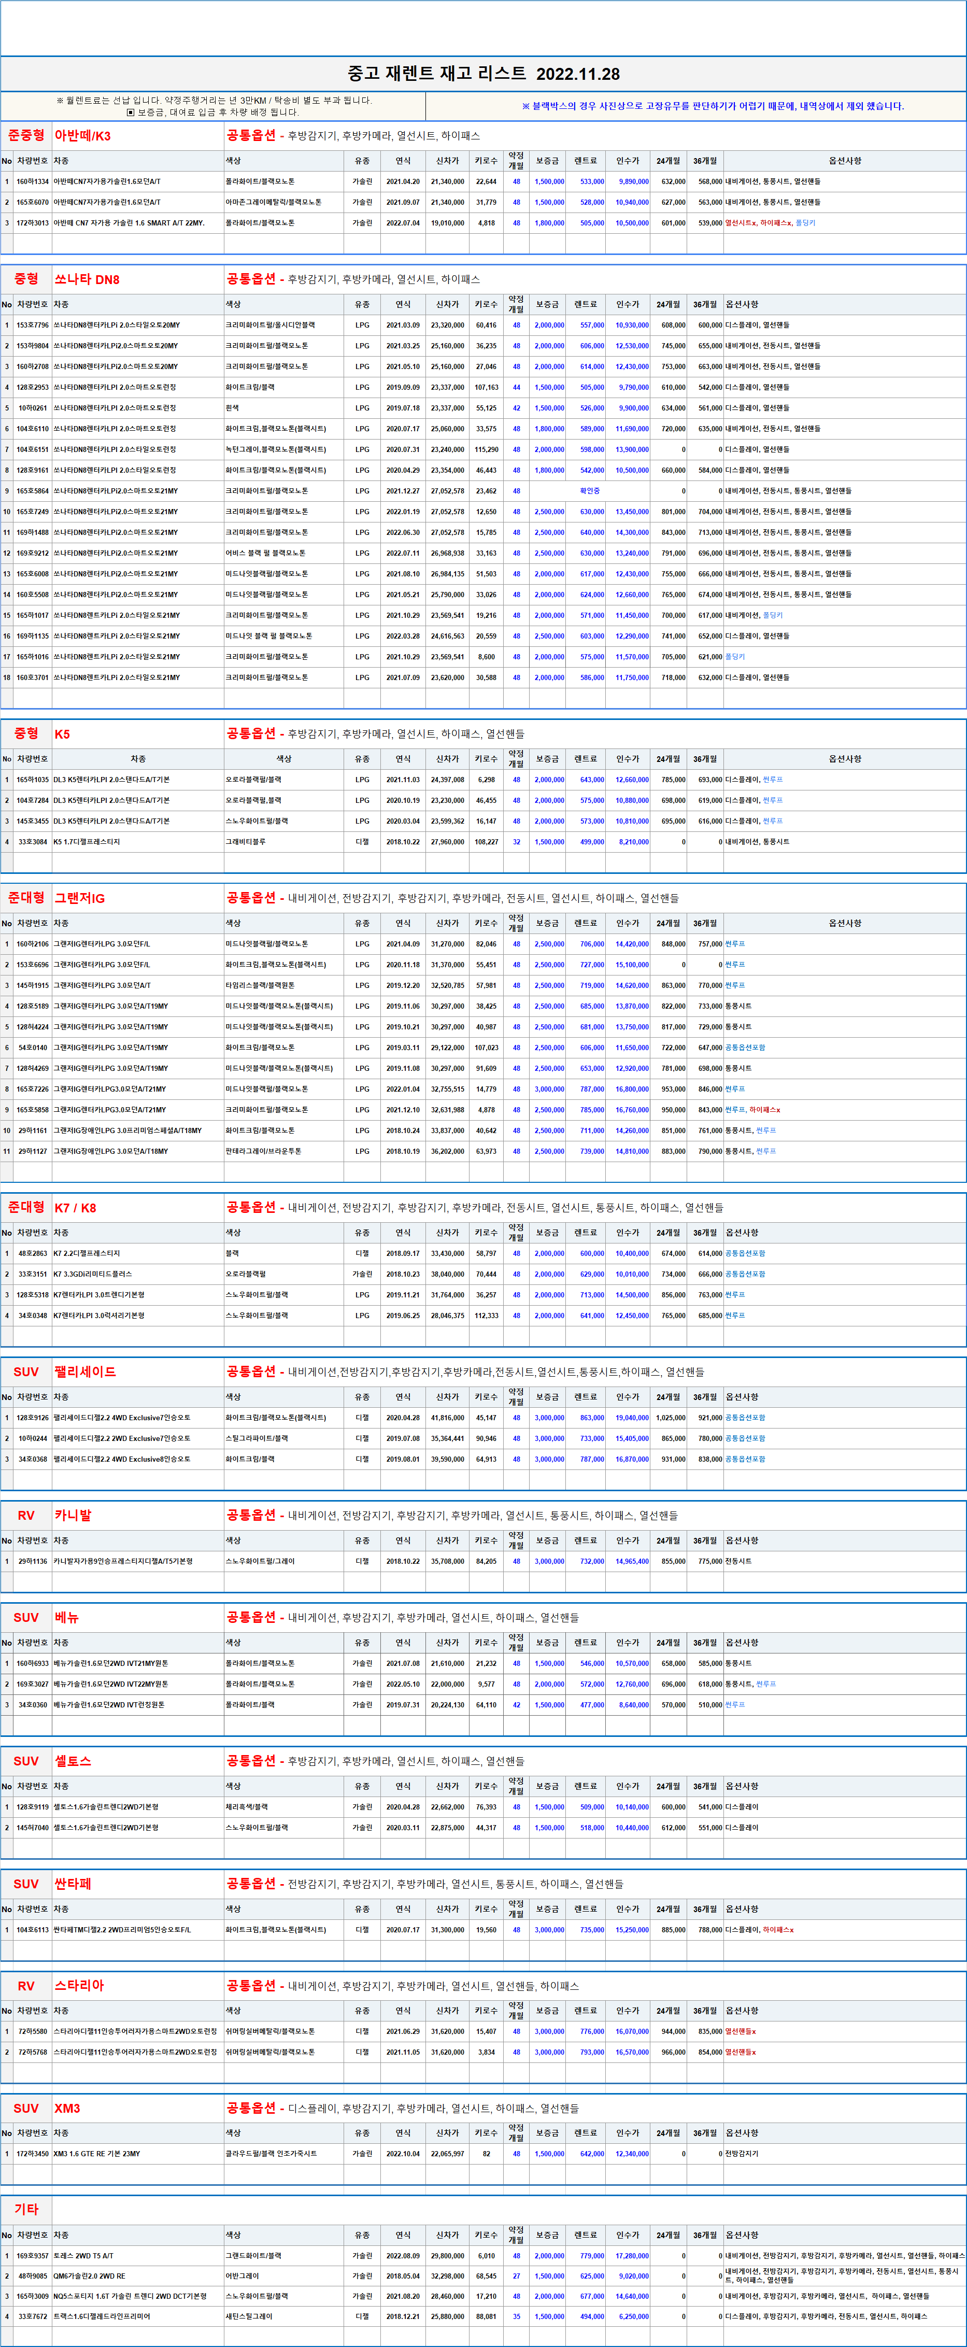Screen dimensions: 967x2347
Task: Click the color '체리흑색/블랙'
Action: tap(247, 1807)
